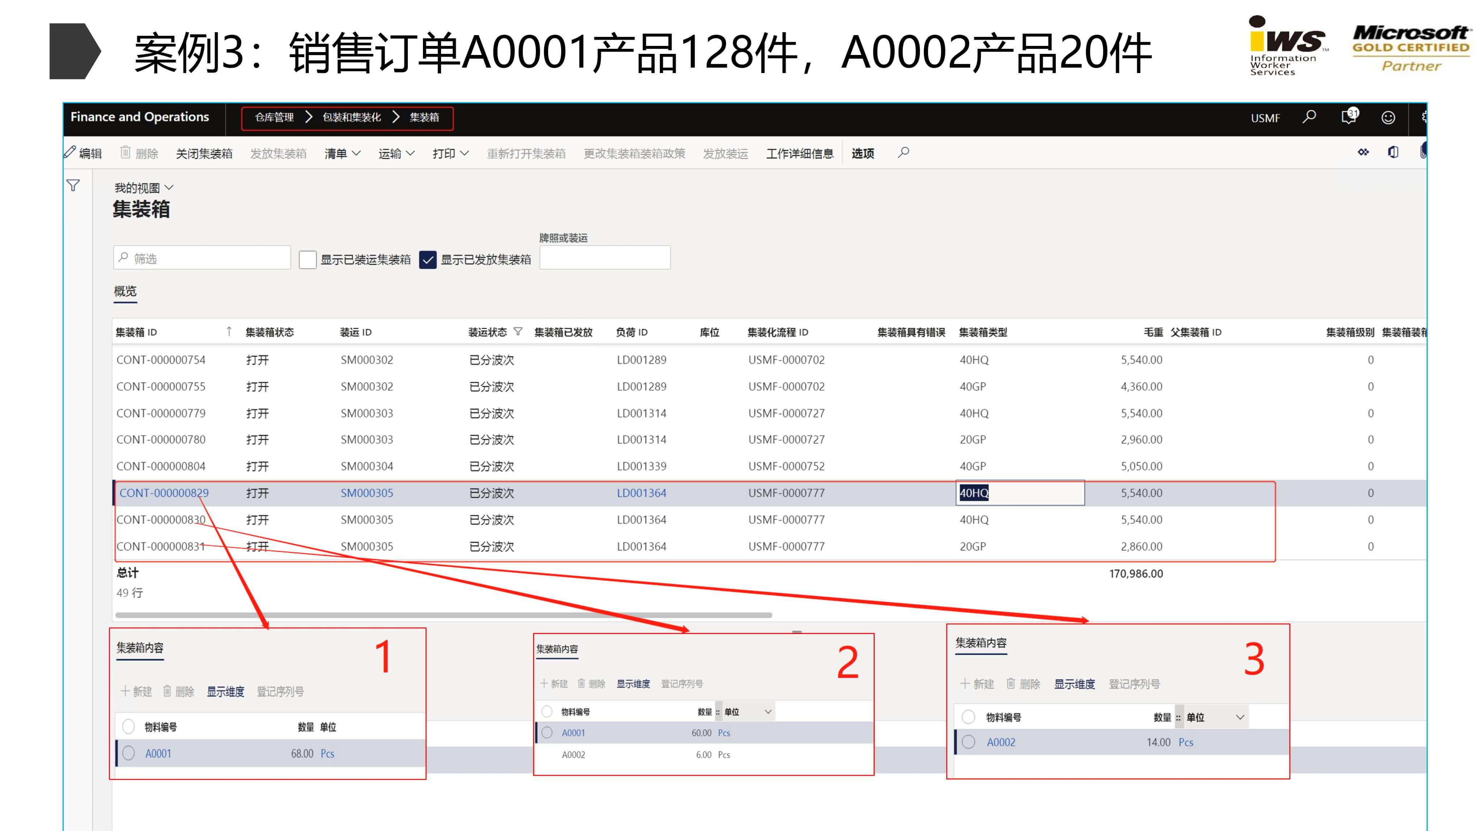Click 集装箱 in the breadcrumb

(x=424, y=118)
